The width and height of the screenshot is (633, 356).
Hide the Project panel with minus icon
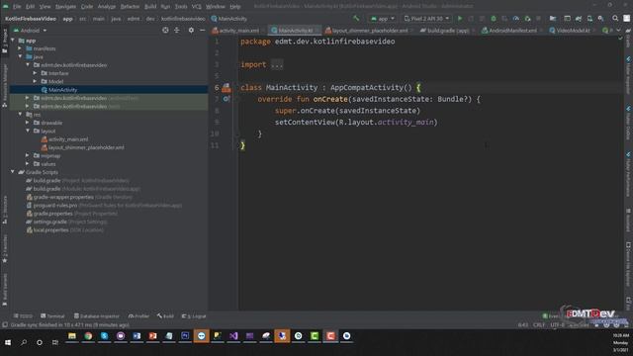[x=202, y=31]
